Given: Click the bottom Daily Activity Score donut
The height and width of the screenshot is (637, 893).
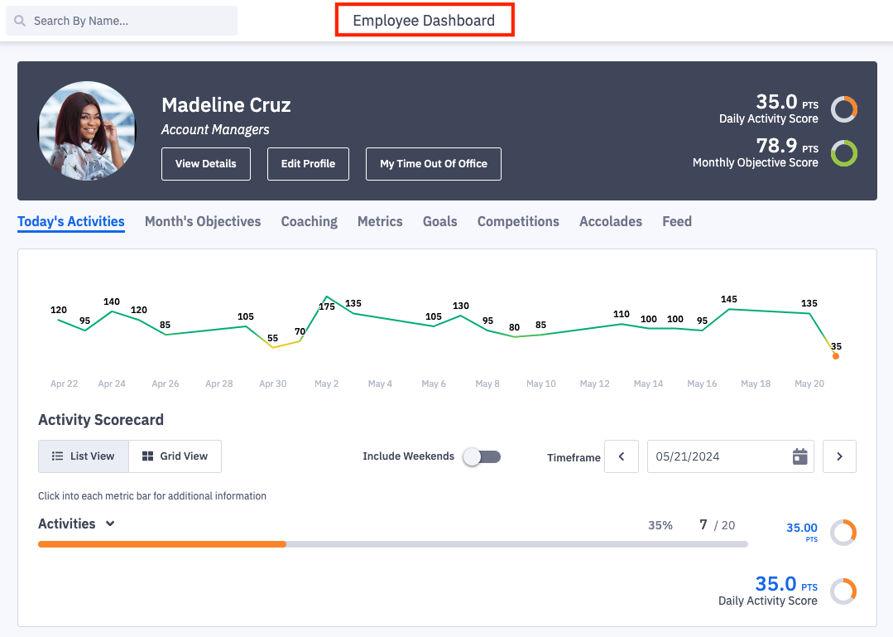Looking at the screenshot, I should click(x=843, y=591).
